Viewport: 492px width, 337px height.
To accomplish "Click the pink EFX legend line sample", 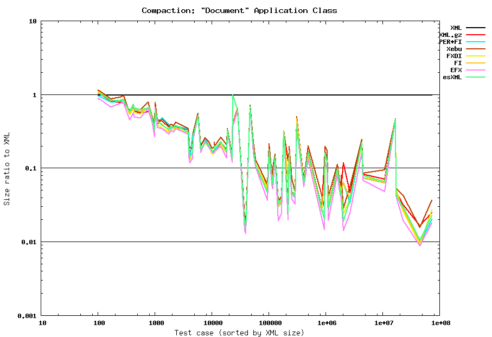I will click(x=475, y=70).
